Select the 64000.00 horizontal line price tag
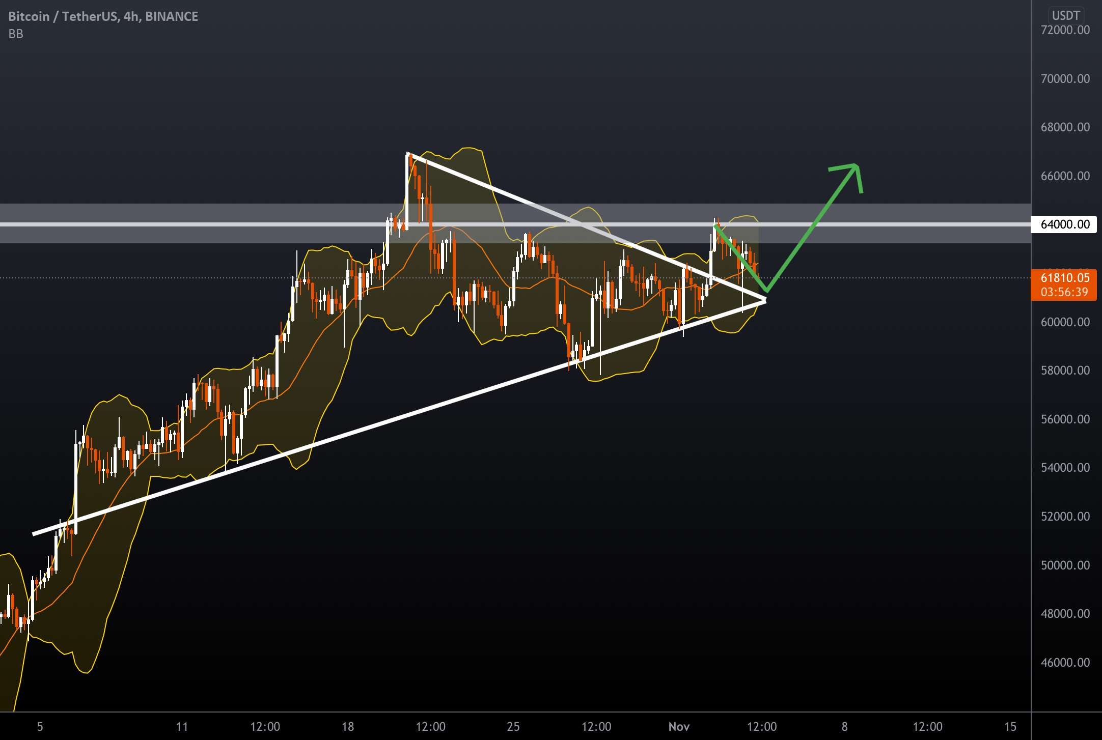This screenshot has height=740, width=1102. [1064, 224]
